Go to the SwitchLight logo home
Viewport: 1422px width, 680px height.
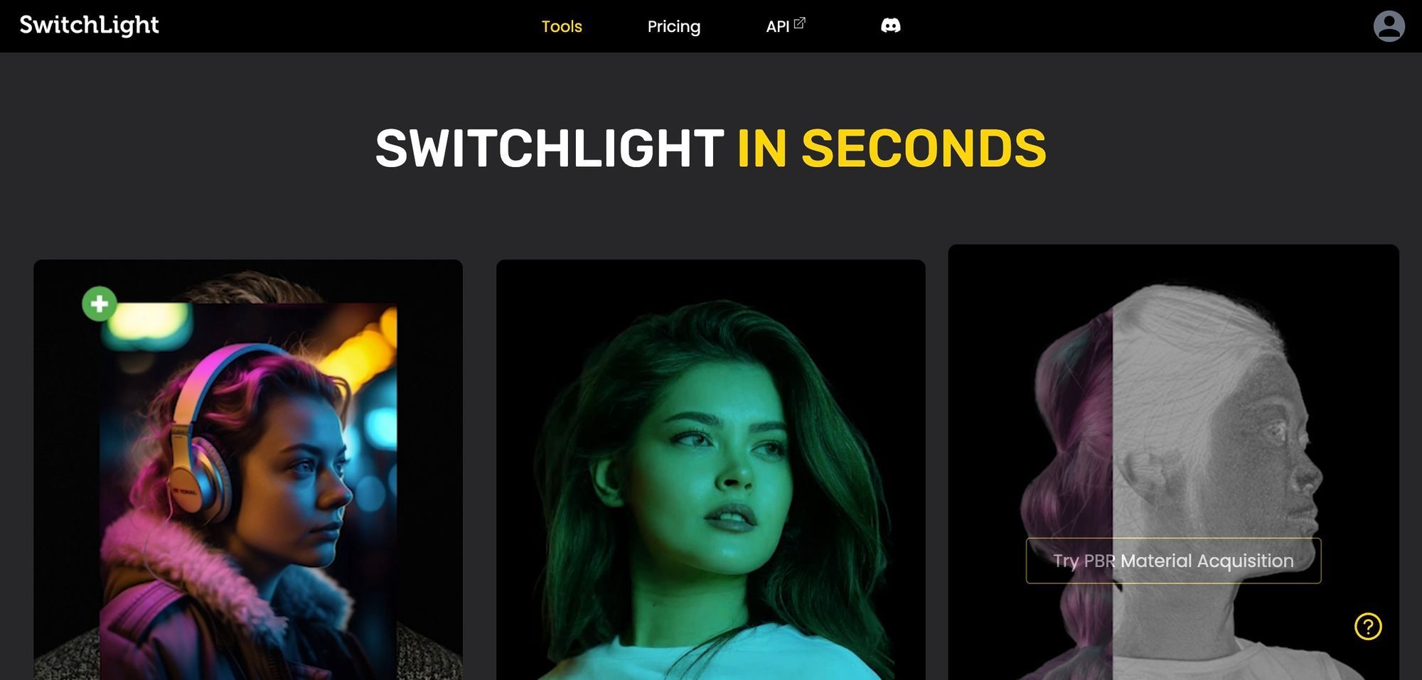[x=89, y=26]
